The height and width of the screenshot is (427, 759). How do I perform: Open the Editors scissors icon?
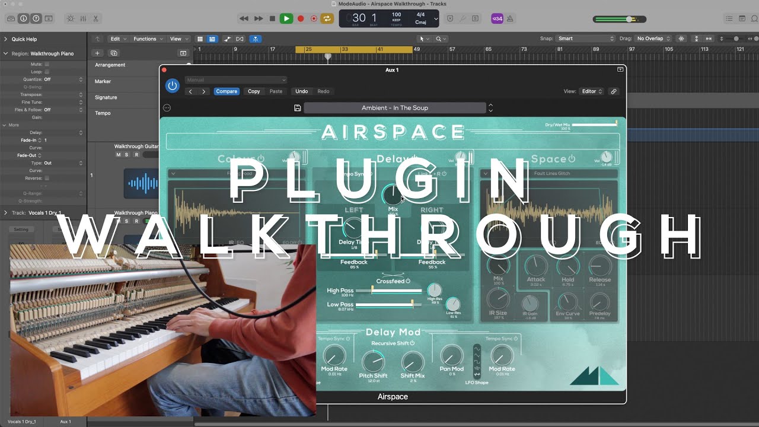[96, 18]
